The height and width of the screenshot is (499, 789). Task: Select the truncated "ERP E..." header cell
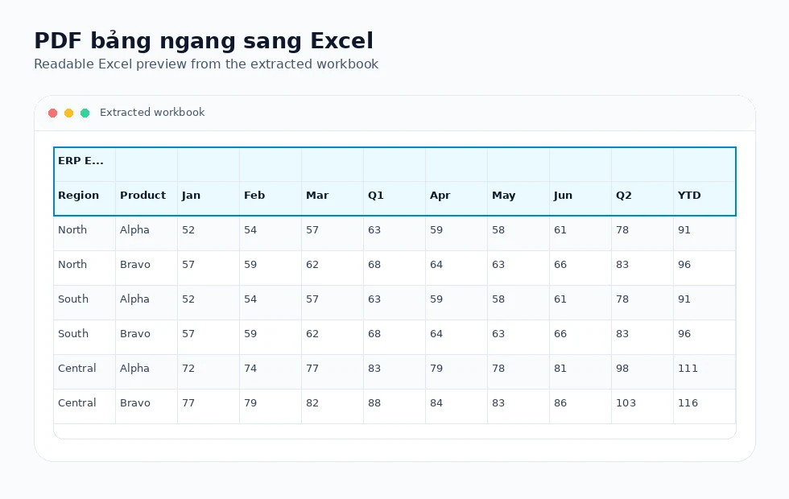85,164
